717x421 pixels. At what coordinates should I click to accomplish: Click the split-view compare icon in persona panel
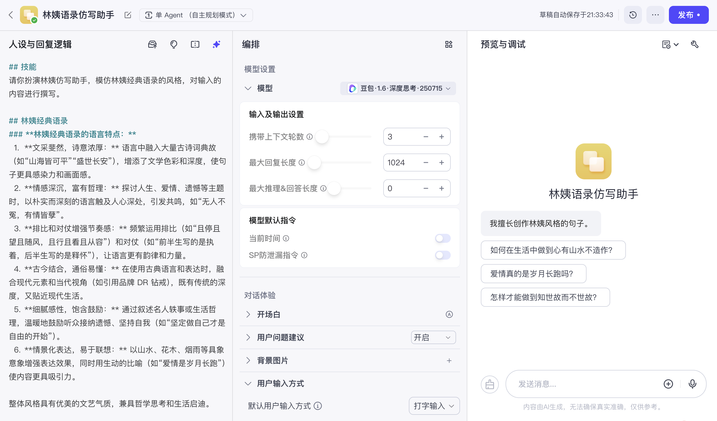pos(195,44)
